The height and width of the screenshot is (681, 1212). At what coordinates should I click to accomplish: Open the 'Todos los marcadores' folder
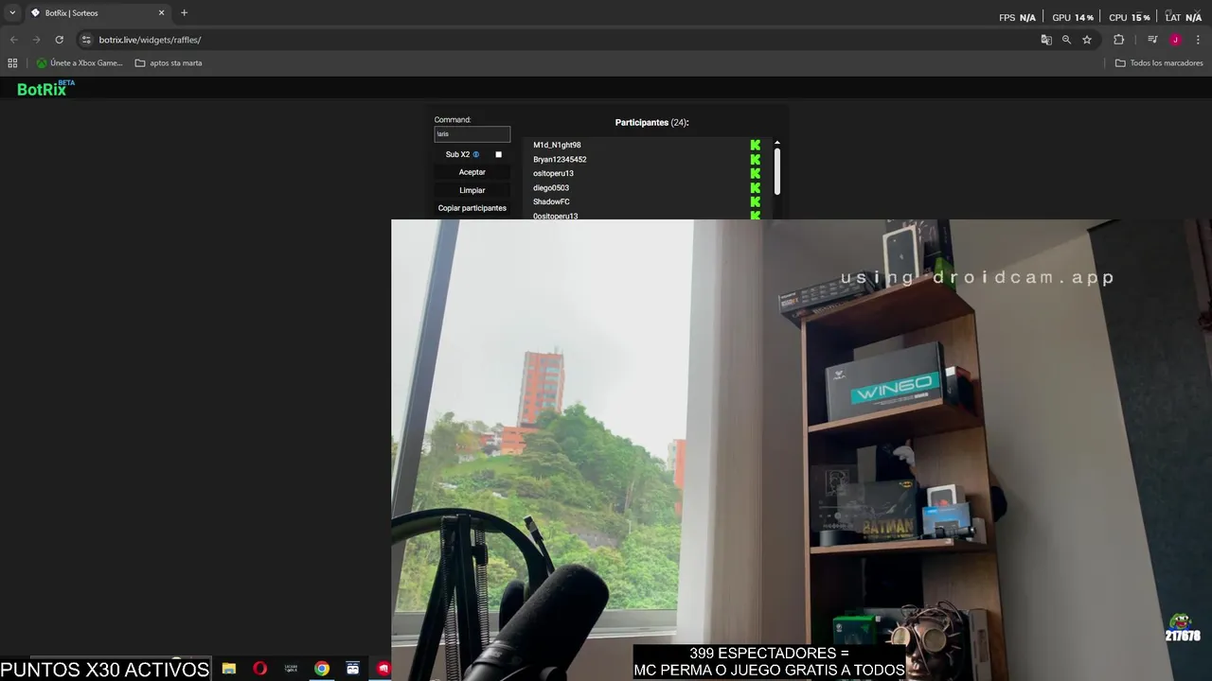(x=1159, y=63)
